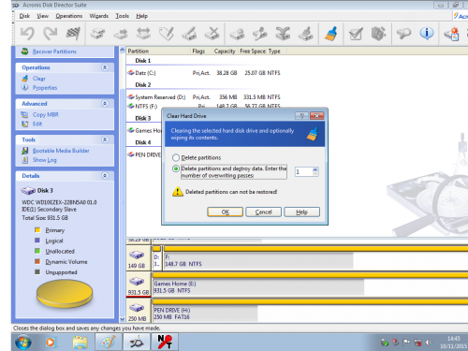The image size is (468, 351).
Task: Click the Defragment toolbar icon
Action: 378,34
